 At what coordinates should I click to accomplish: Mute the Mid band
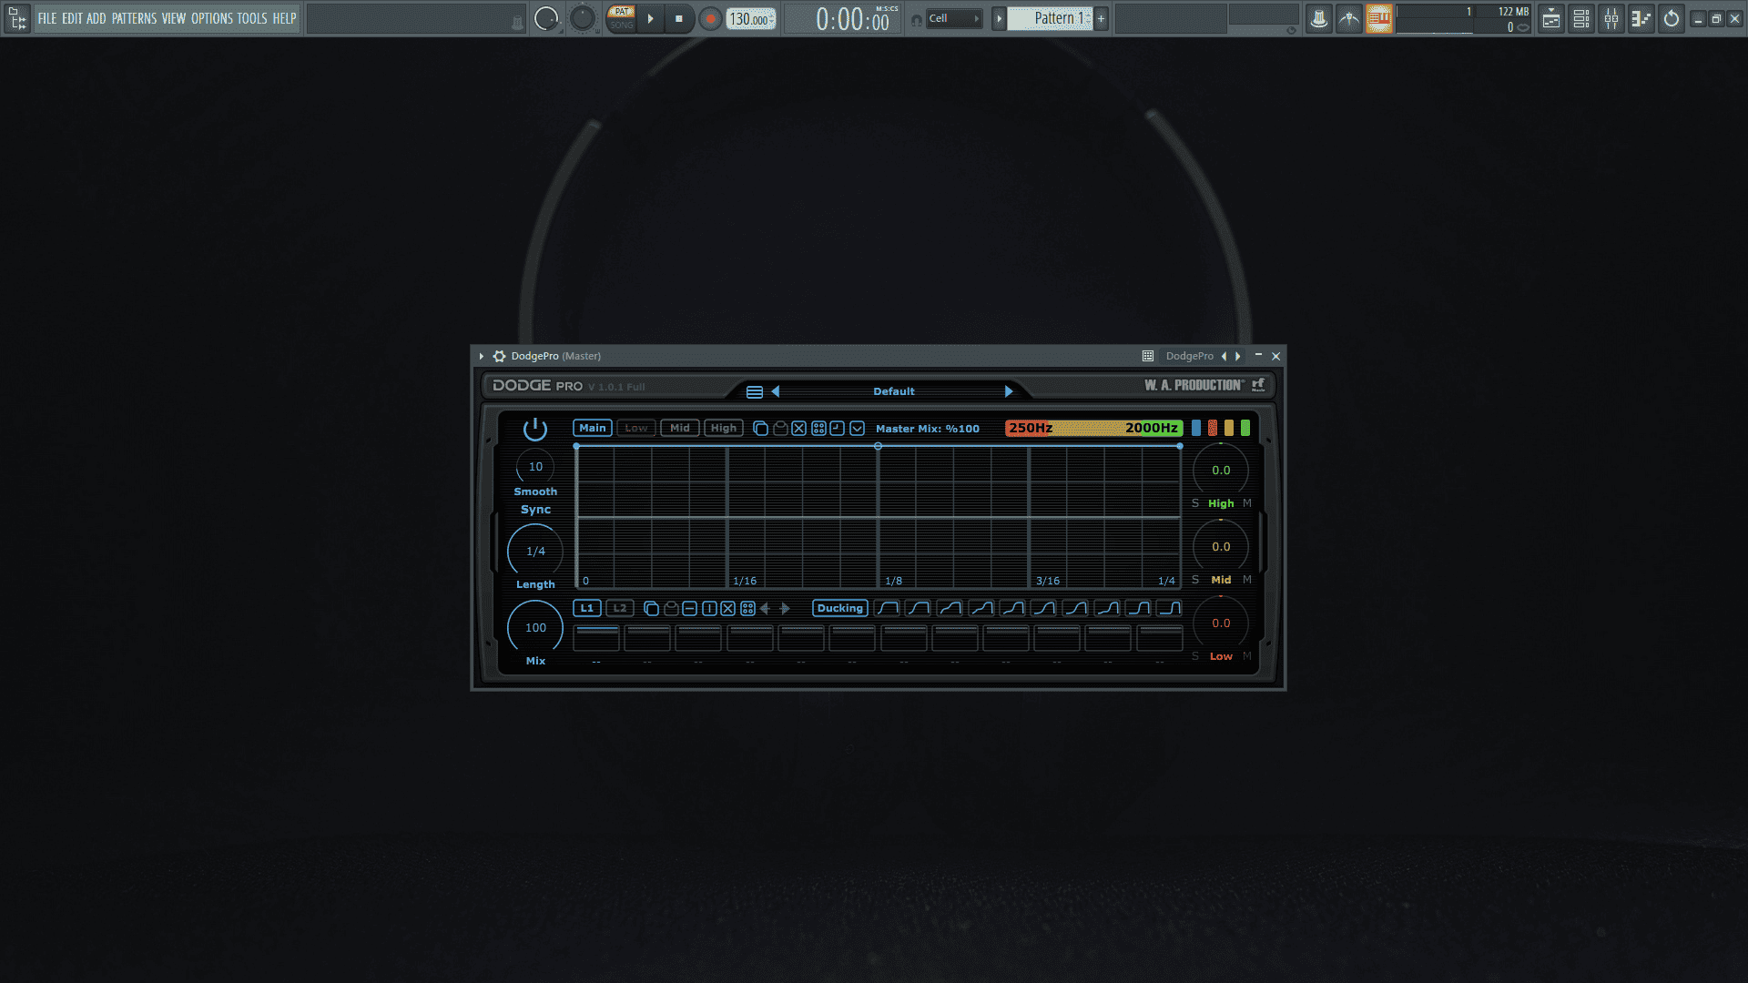click(x=1247, y=580)
